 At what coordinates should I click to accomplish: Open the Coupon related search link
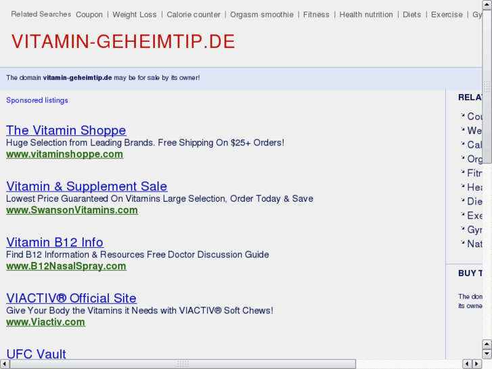89,15
